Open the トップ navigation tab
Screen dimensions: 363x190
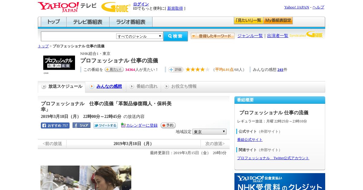point(54,22)
